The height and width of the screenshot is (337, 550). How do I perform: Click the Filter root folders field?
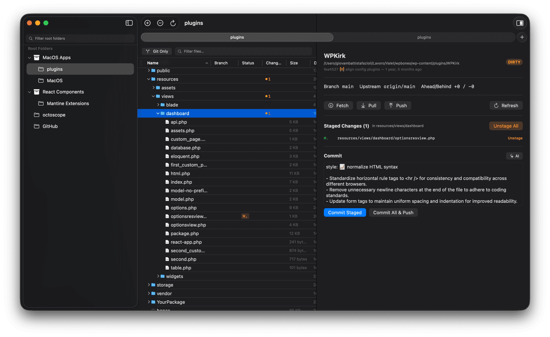coord(80,38)
